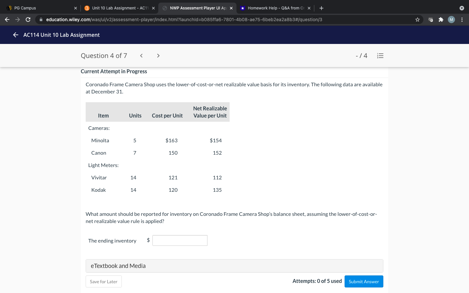Click the Question 4 of 7 label
Image resolution: width=469 pixels, height=293 pixels.
104,56
